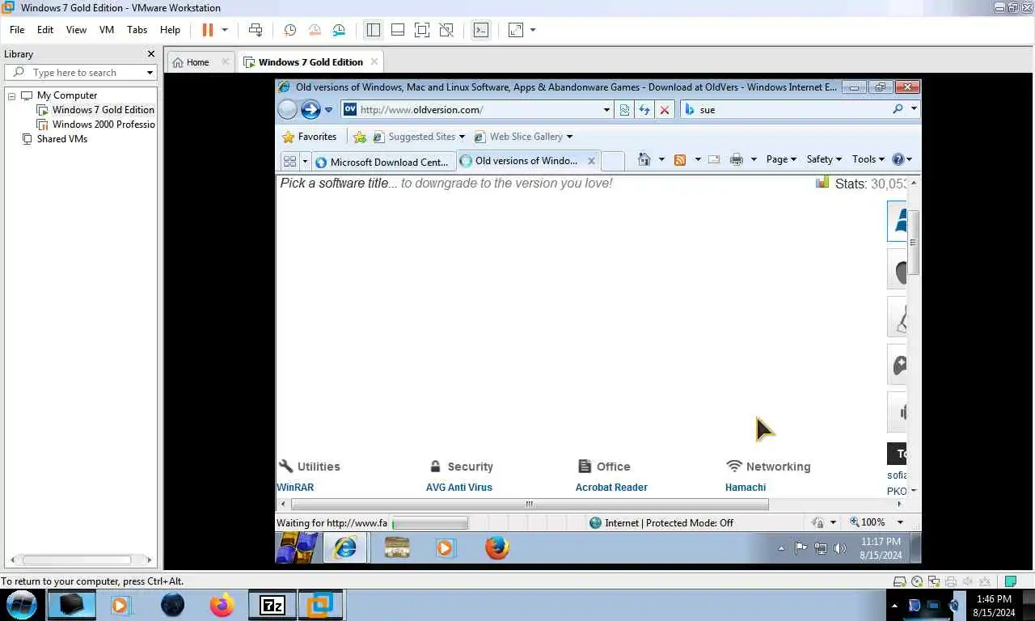1035x621 pixels.
Task: Click the stretch guest display icon
Action: click(x=516, y=30)
